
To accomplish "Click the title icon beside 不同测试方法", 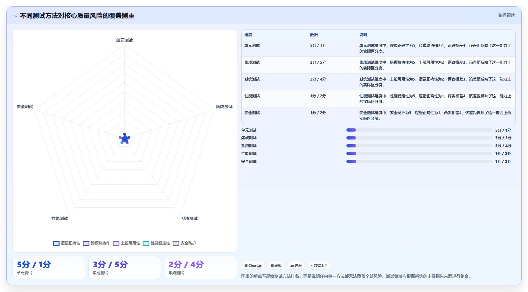I will coord(15,16).
